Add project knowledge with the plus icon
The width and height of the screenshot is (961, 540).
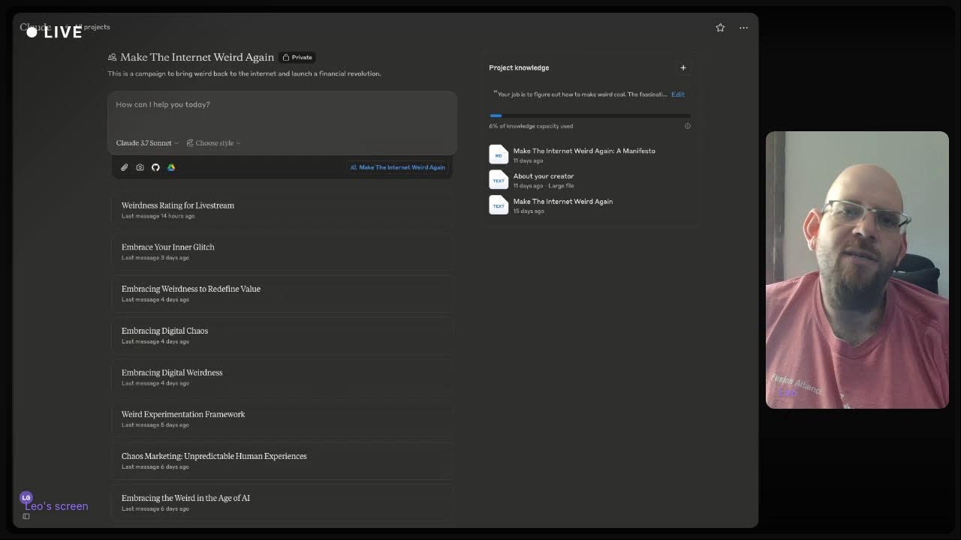click(x=683, y=67)
